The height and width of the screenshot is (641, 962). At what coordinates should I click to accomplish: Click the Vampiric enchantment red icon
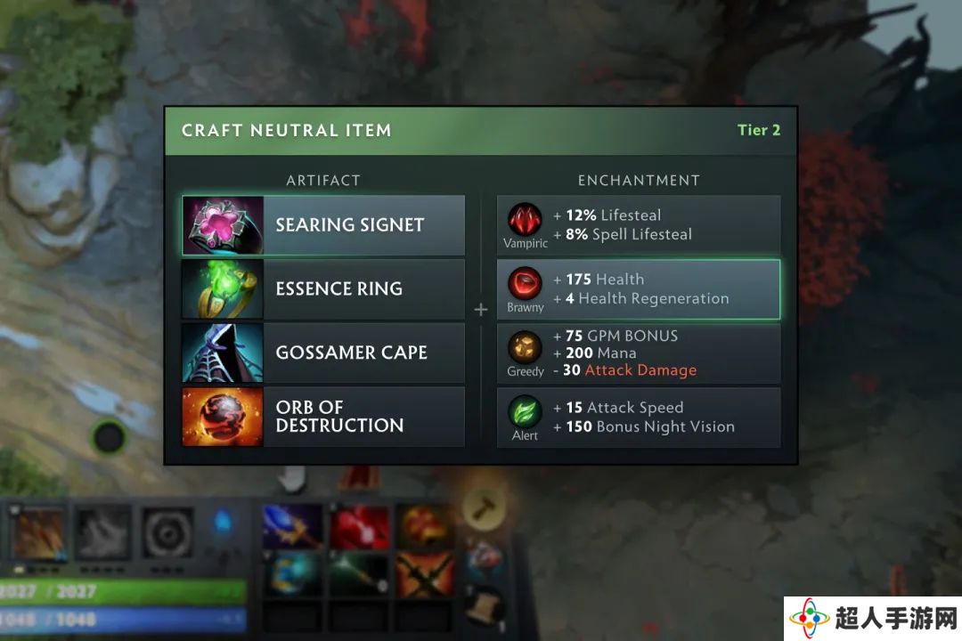[x=525, y=219]
